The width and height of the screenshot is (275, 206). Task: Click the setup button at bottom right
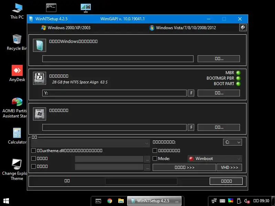pyautogui.click(x=226, y=181)
